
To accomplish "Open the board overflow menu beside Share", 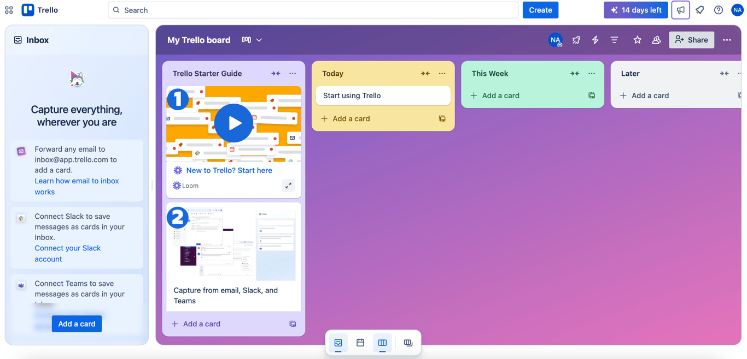I will 727,40.
